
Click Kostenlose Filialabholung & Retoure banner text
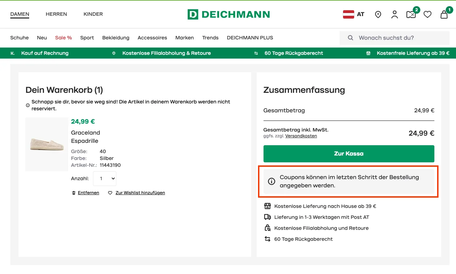tap(166, 53)
